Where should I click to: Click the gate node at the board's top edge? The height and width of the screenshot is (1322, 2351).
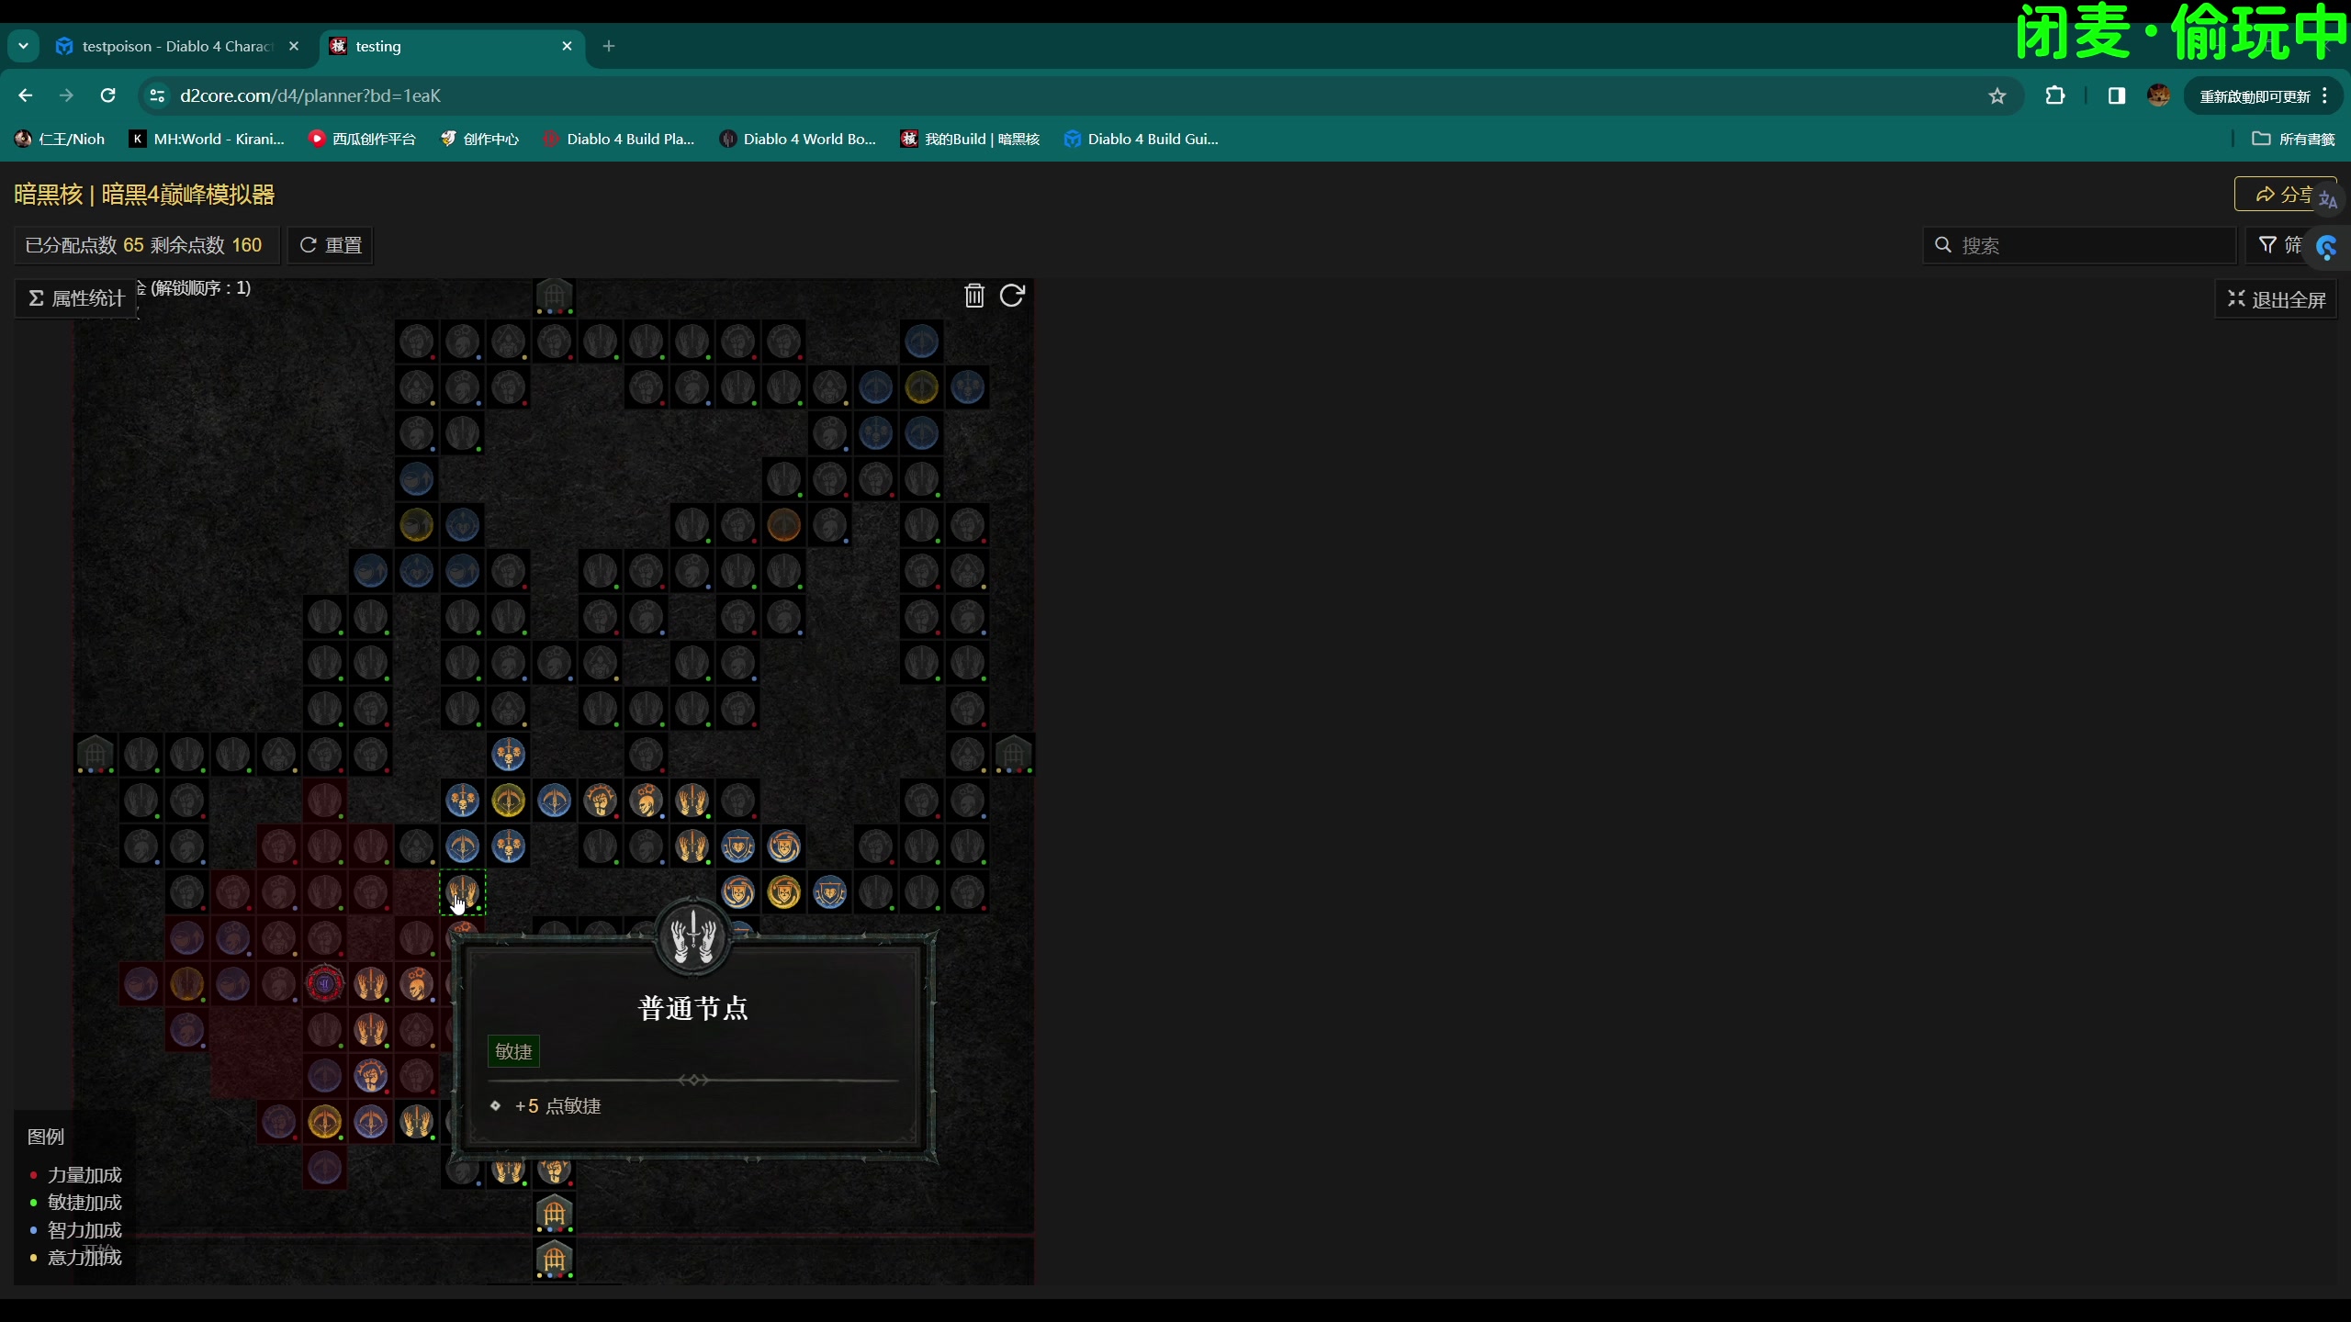554,297
